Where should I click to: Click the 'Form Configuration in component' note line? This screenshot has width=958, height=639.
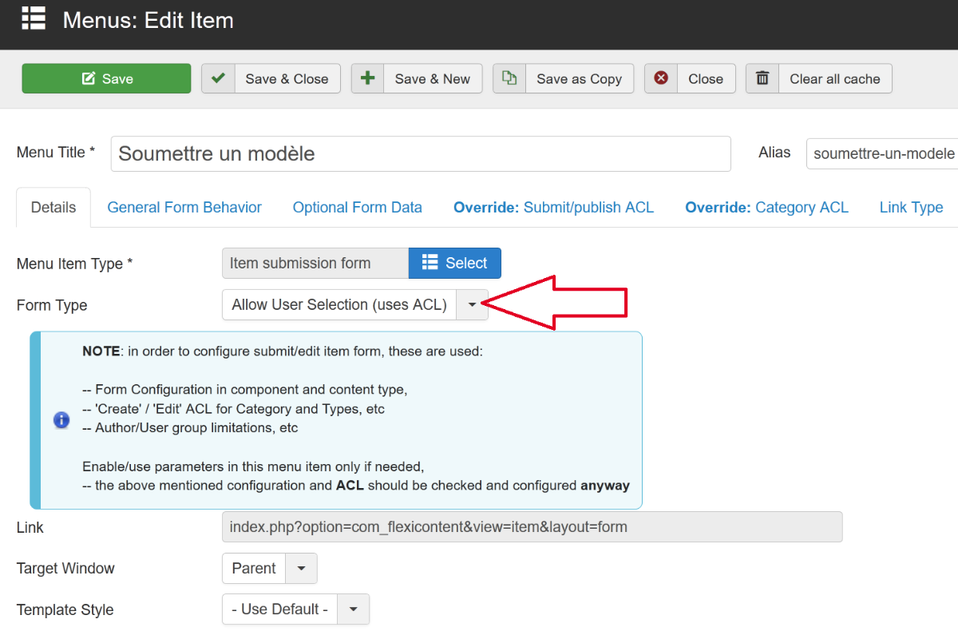(x=245, y=390)
